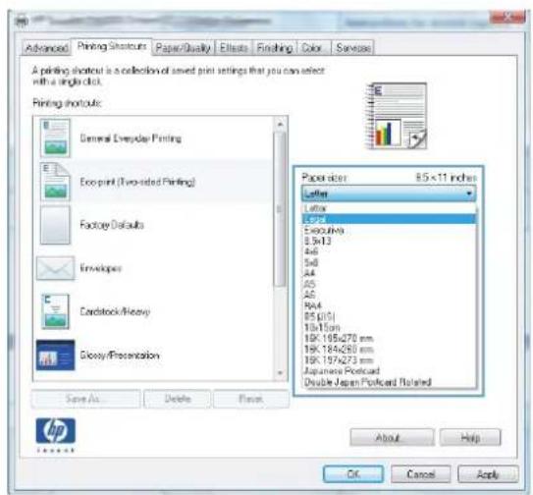Viewport: 533px width, 495px height.
Task: Click the General Everyday Printing label
Action: [131, 138]
